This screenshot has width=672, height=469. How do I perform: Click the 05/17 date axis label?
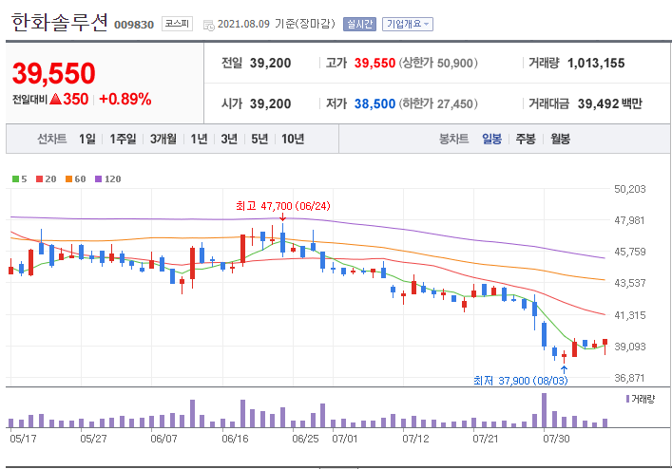pos(23,439)
